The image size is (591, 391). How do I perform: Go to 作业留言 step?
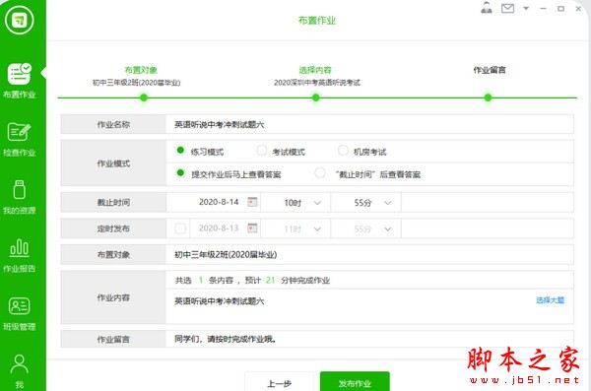pos(490,70)
